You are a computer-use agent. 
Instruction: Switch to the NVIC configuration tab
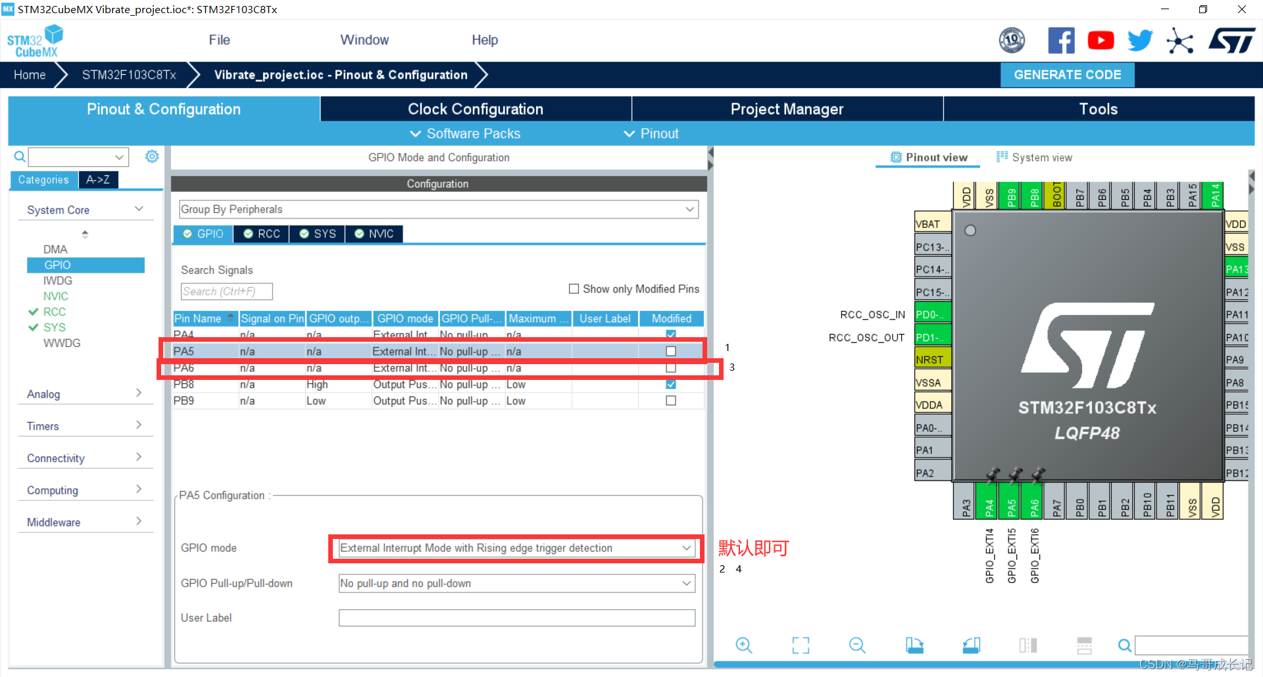tap(374, 234)
